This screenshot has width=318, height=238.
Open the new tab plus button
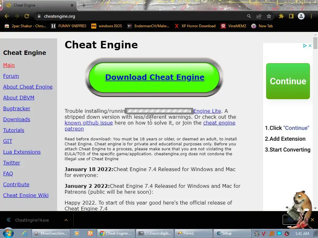pyautogui.click(x=84, y=5)
